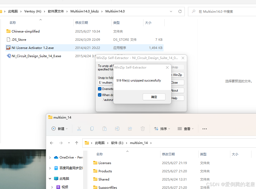The image size is (256, 189).
Task: Click 确定 in the unzipped successfully dialog
Action: coord(154,97)
